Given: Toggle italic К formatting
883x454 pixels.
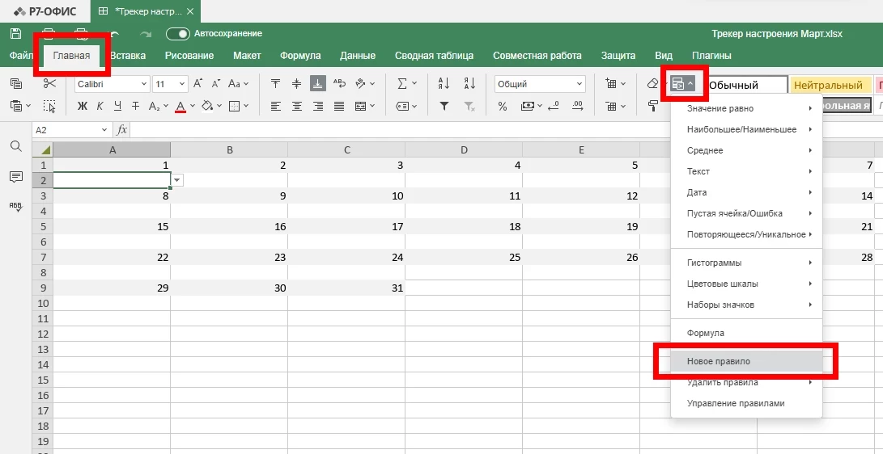Looking at the screenshot, I should (100, 106).
